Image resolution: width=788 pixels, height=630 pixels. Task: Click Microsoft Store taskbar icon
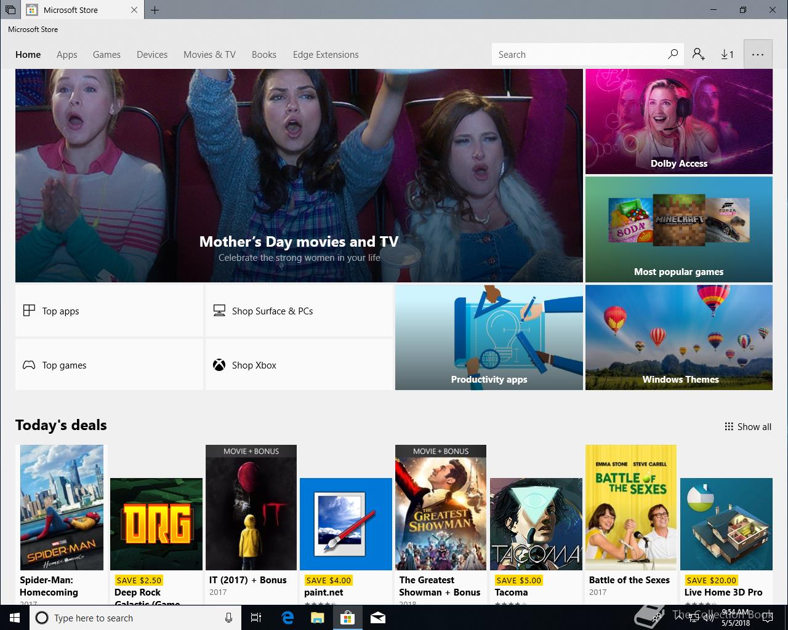click(x=347, y=618)
